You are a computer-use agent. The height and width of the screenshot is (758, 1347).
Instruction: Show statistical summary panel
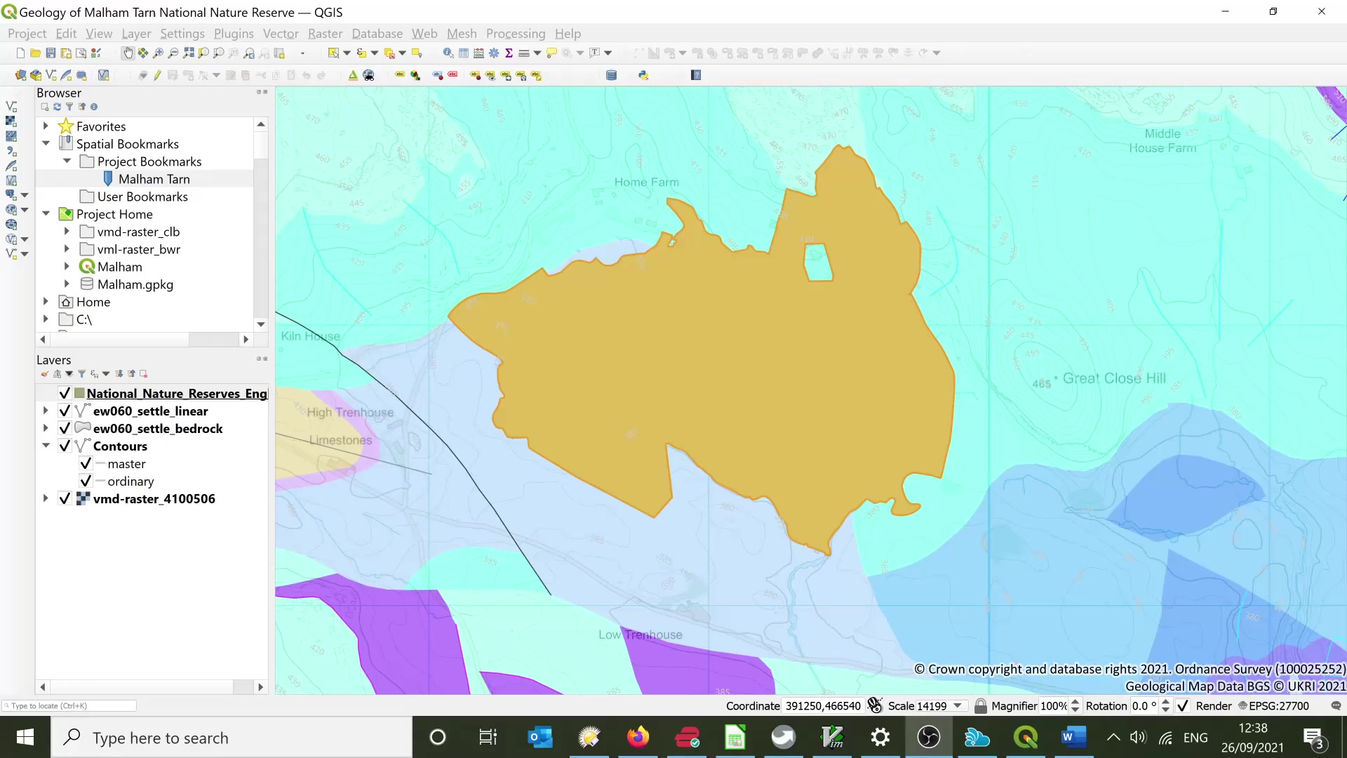pyautogui.click(x=508, y=53)
